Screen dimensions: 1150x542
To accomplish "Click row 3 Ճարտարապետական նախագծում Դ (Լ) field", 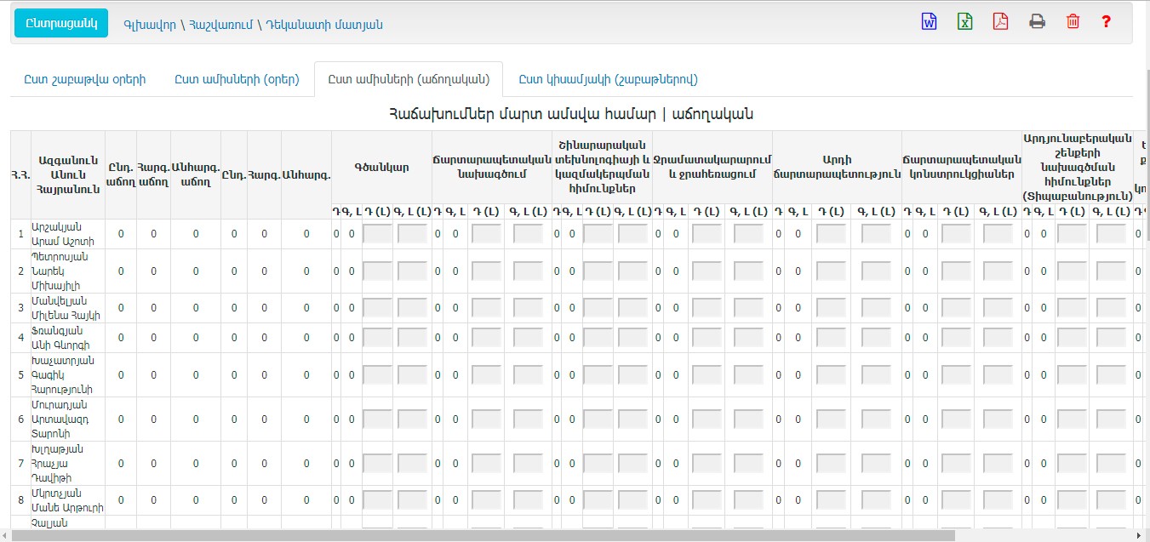I will coord(486,308).
